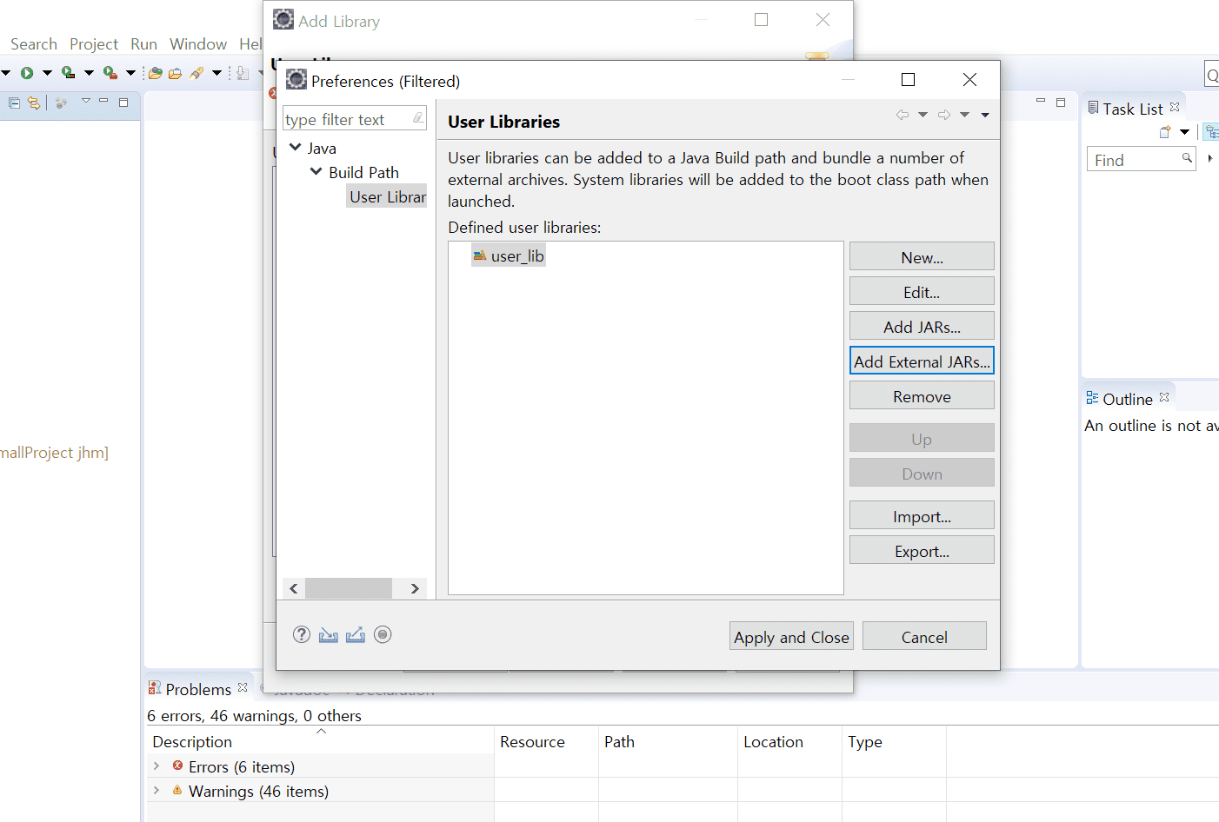
Task: Open the preferences view menu dropdown arrow
Action: coord(985,115)
